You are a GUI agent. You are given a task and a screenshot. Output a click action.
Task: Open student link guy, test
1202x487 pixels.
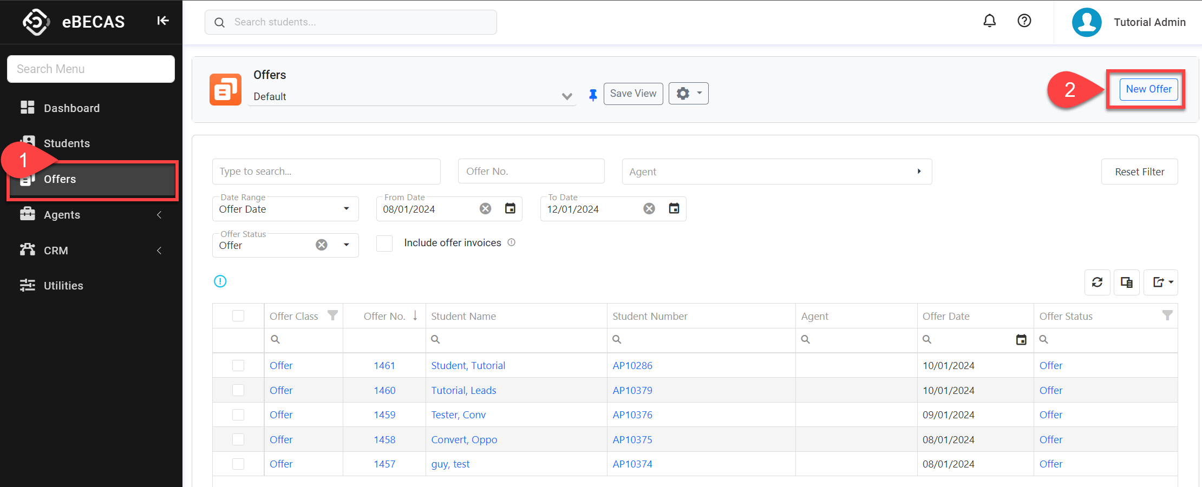pyautogui.click(x=450, y=464)
